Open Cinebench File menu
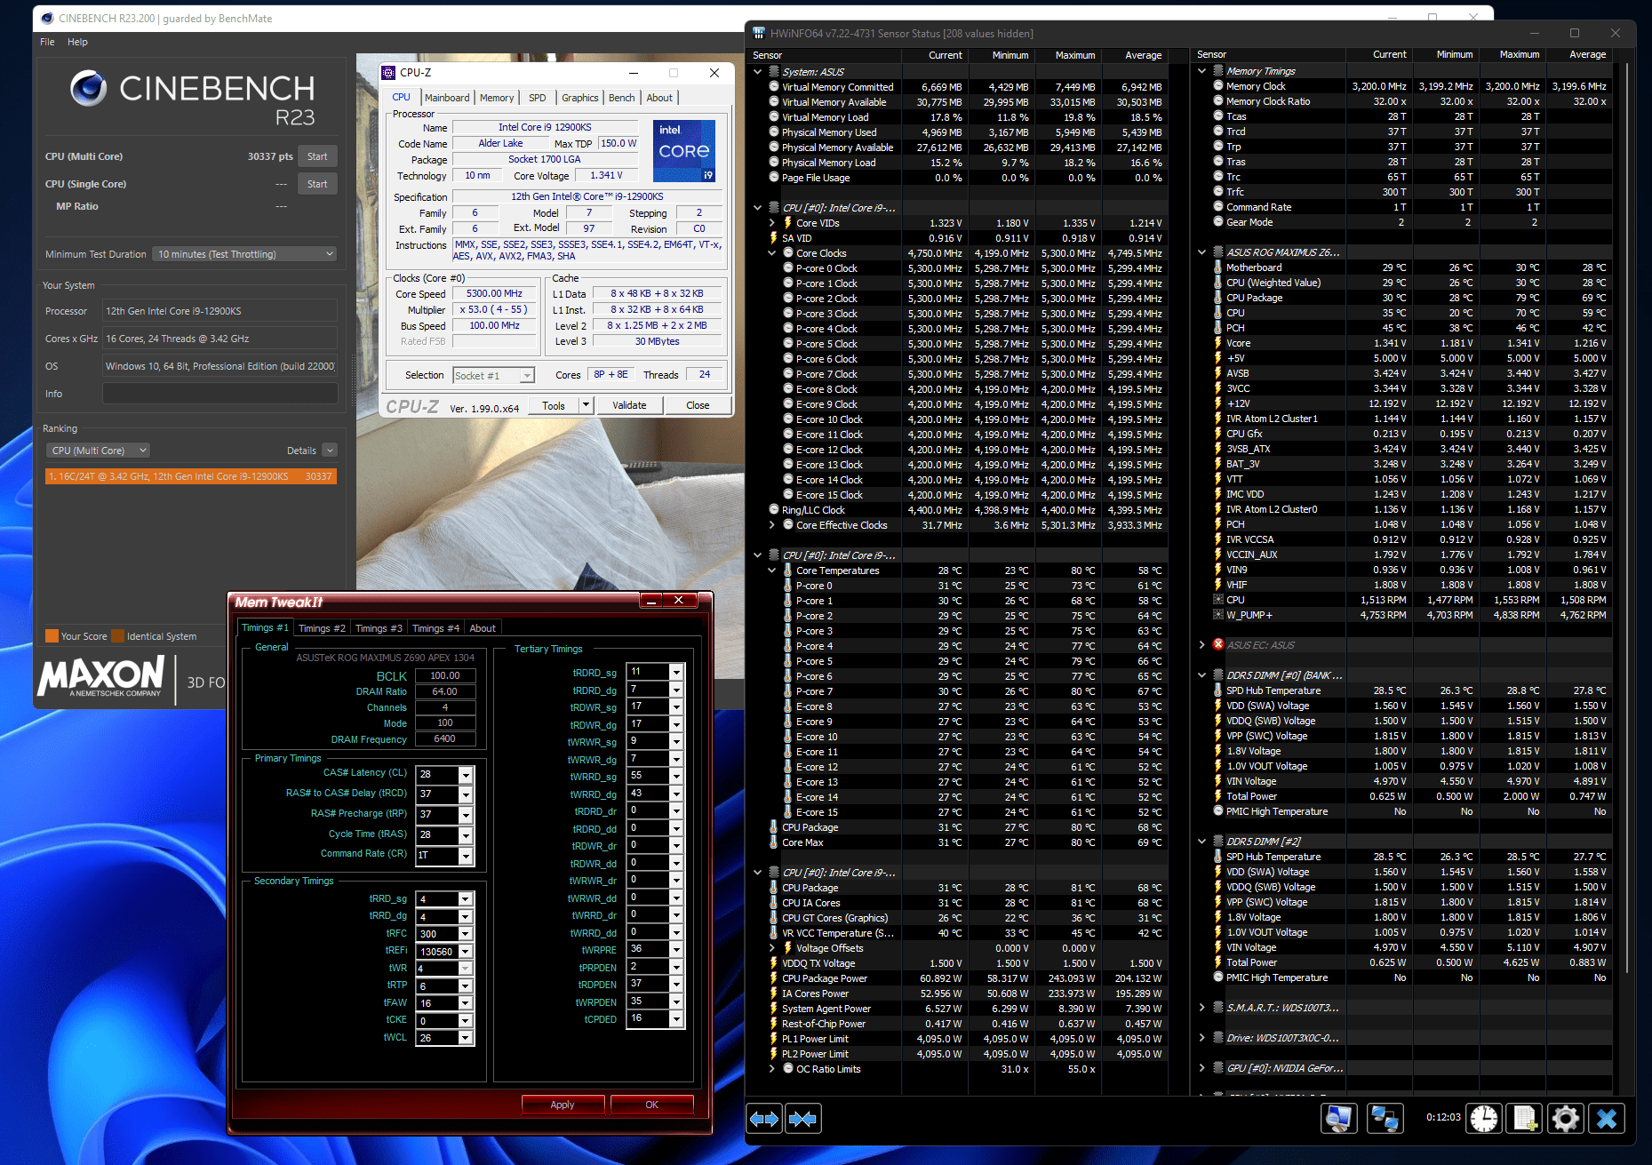The width and height of the screenshot is (1652, 1165). 47,42
